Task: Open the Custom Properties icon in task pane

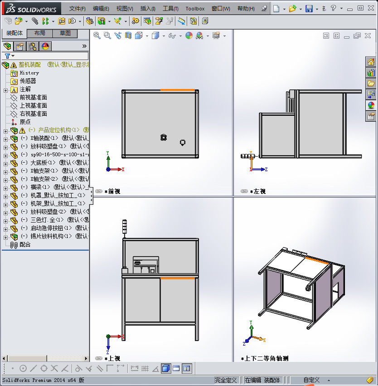Action: pos(371,116)
